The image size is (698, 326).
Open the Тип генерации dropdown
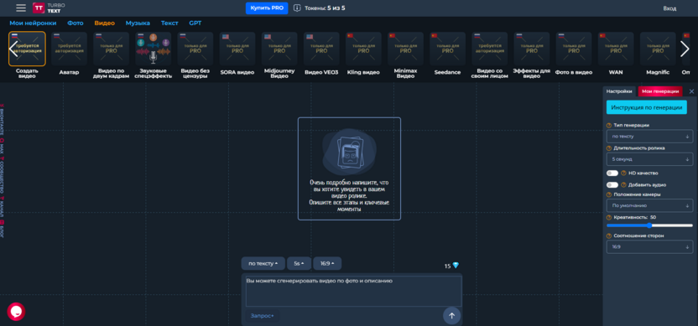[649, 136]
